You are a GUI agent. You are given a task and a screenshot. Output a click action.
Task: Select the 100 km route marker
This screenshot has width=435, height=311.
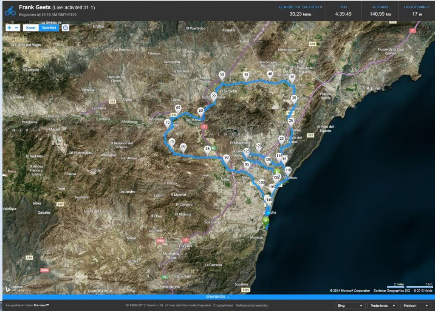[x=261, y=184]
